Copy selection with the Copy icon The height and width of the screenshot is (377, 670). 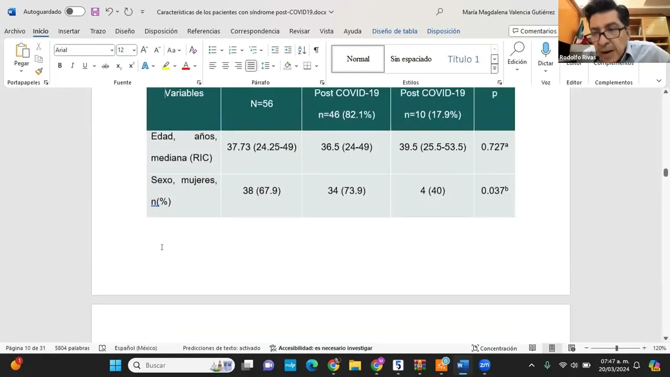tap(39, 59)
